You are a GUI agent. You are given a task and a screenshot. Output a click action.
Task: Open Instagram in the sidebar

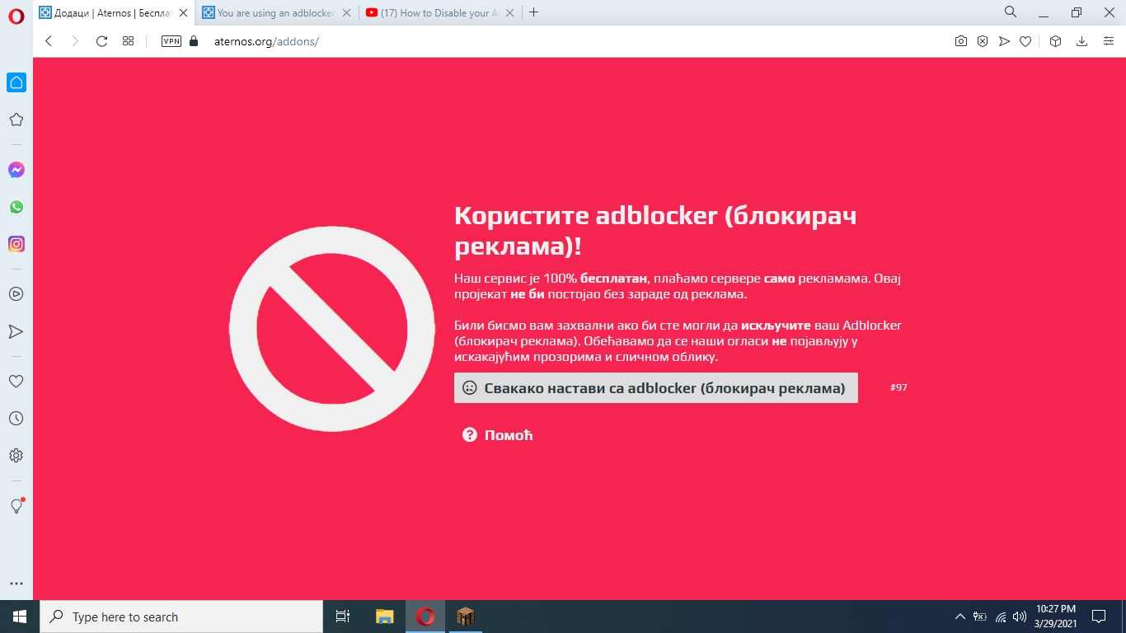click(16, 244)
